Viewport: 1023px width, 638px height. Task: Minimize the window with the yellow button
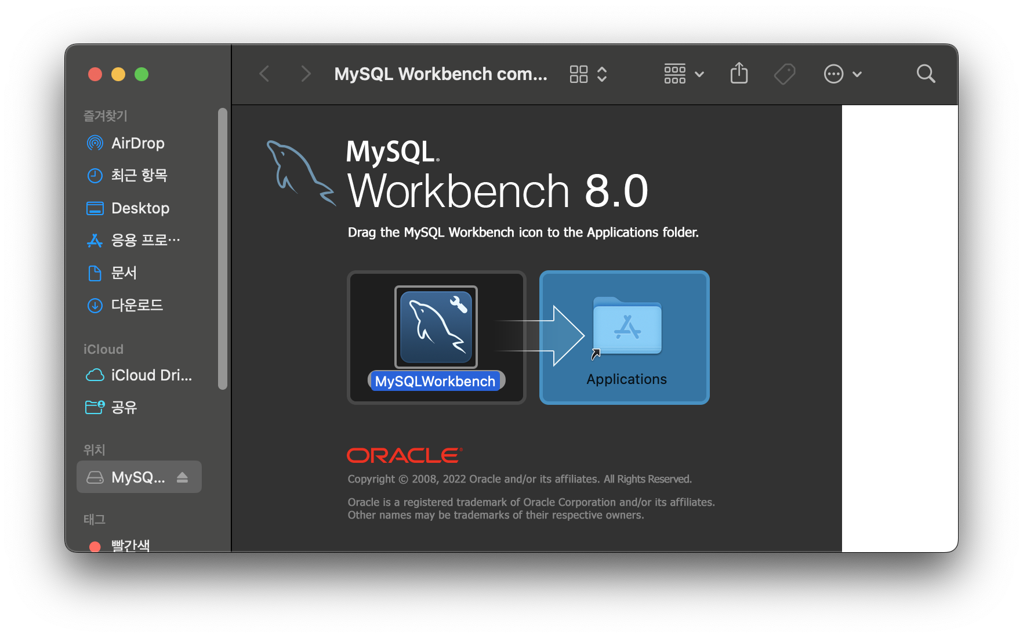point(118,74)
